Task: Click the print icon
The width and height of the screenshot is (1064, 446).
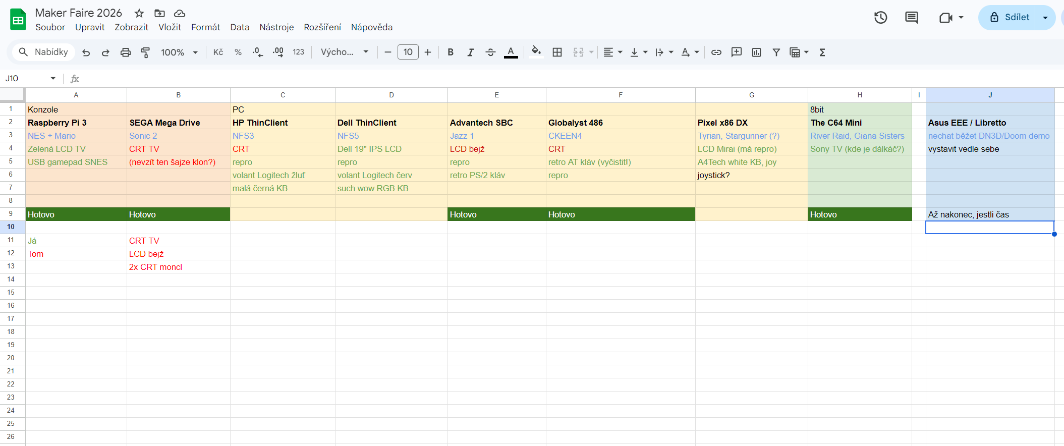Action: pos(125,52)
